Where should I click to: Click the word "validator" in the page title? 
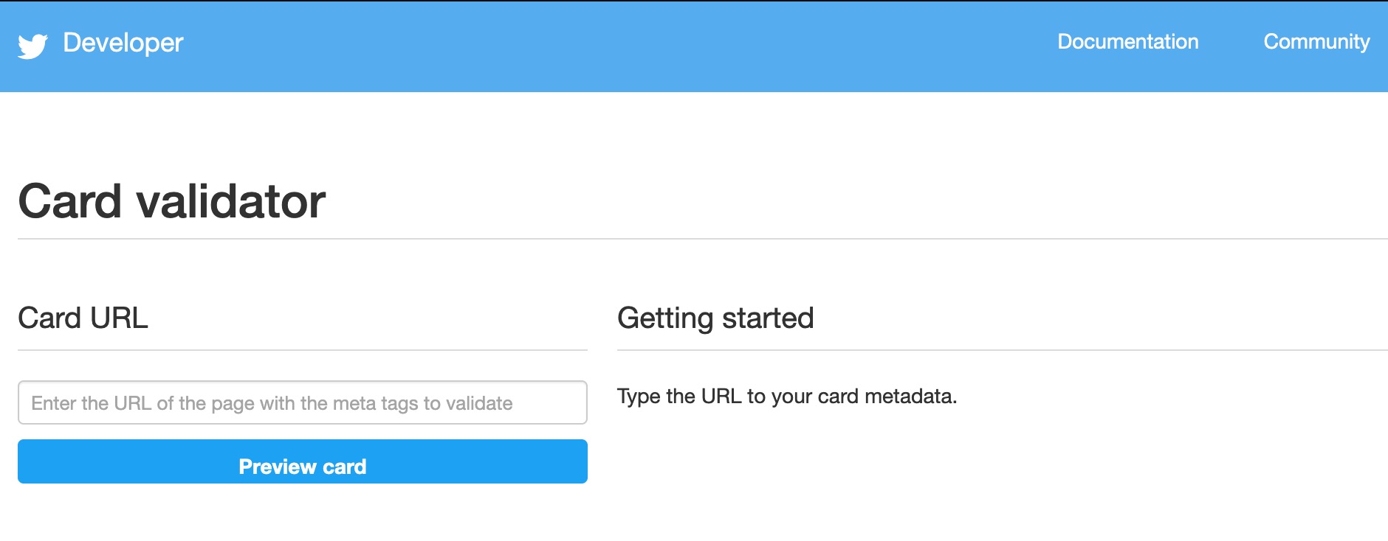click(x=231, y=201)
